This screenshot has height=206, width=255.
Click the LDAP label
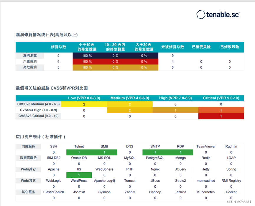pos(231,158)
